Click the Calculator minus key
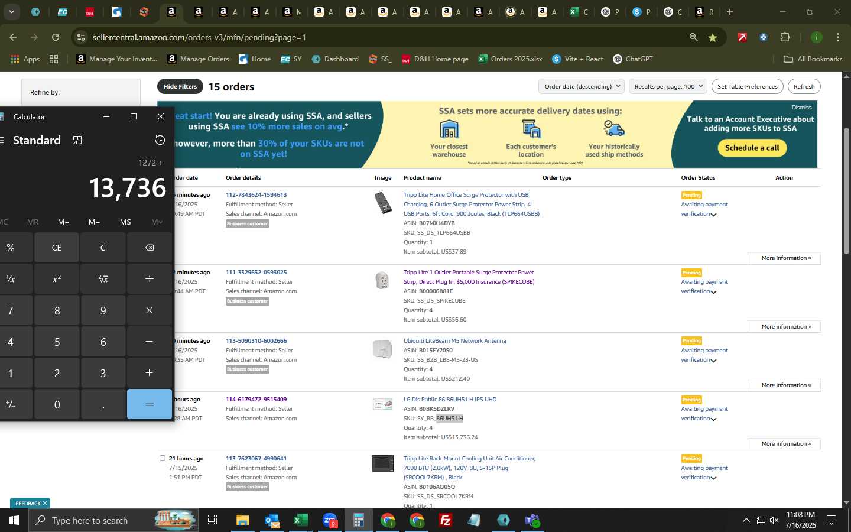The width and height of the screenshot is (851, 532). point(150,342)
